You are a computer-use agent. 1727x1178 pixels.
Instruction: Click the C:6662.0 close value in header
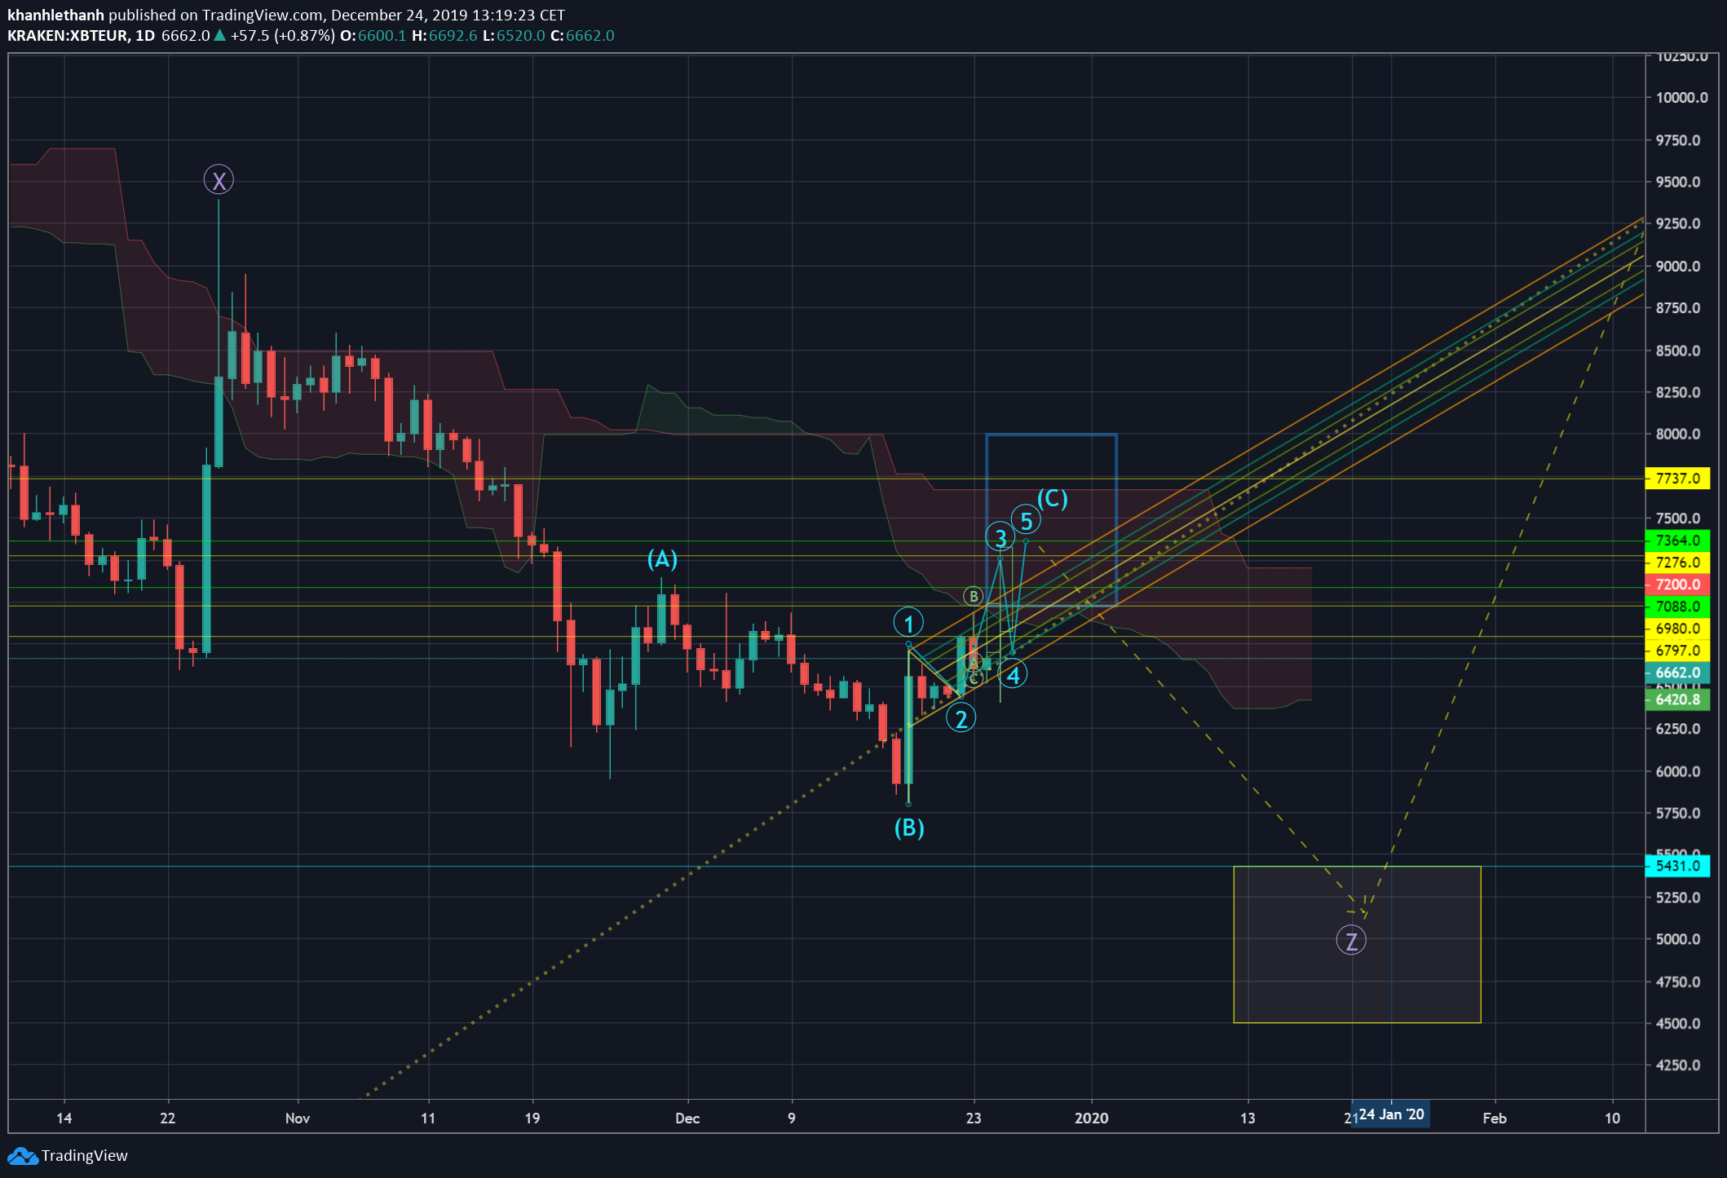click(582, 36)
